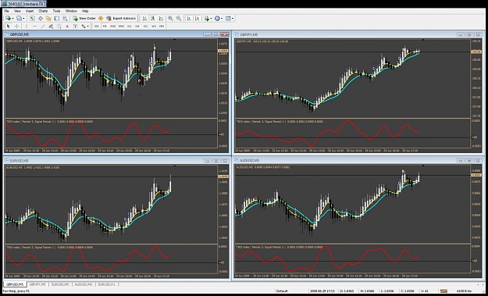
Task: Expand the Profiles dropdown arrow
Action: pyautogui.click(x=23, y=19)
